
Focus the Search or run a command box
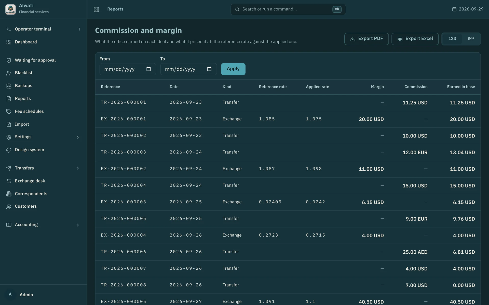288,9
